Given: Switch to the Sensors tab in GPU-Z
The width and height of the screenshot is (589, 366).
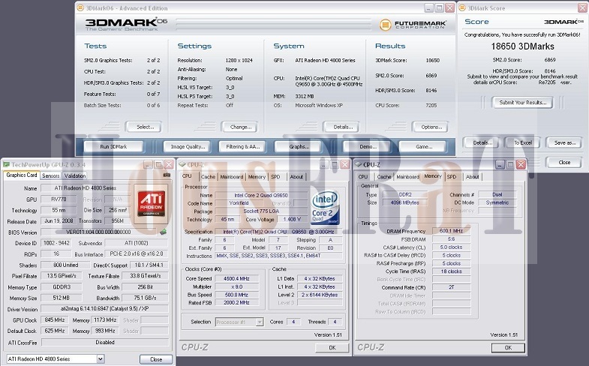Looking at the screenshot, I should point(51,175).
